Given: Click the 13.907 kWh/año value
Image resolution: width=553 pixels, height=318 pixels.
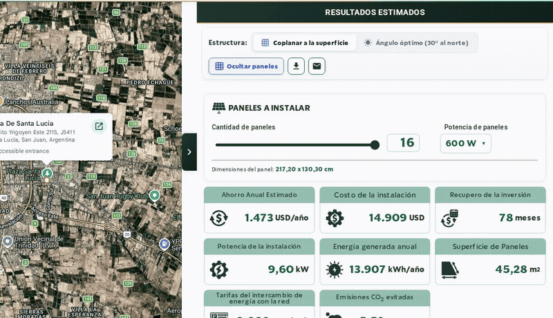Looking at the screenshot, I should coord(386,270).
